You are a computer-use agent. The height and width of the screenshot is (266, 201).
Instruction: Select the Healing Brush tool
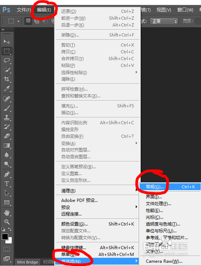(x=7, y=98)
